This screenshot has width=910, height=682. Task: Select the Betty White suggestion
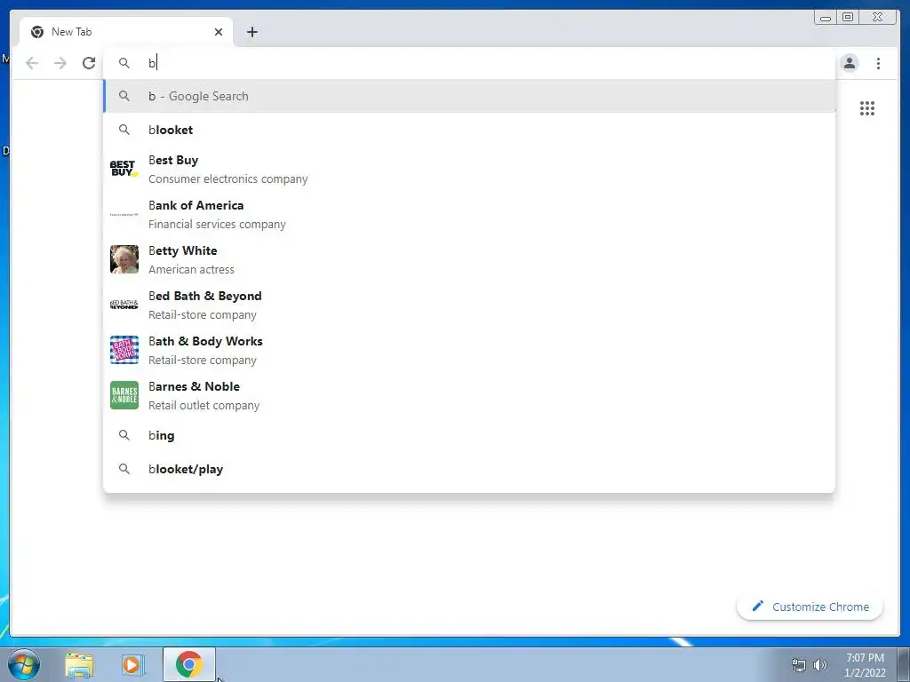coord(469,260)
